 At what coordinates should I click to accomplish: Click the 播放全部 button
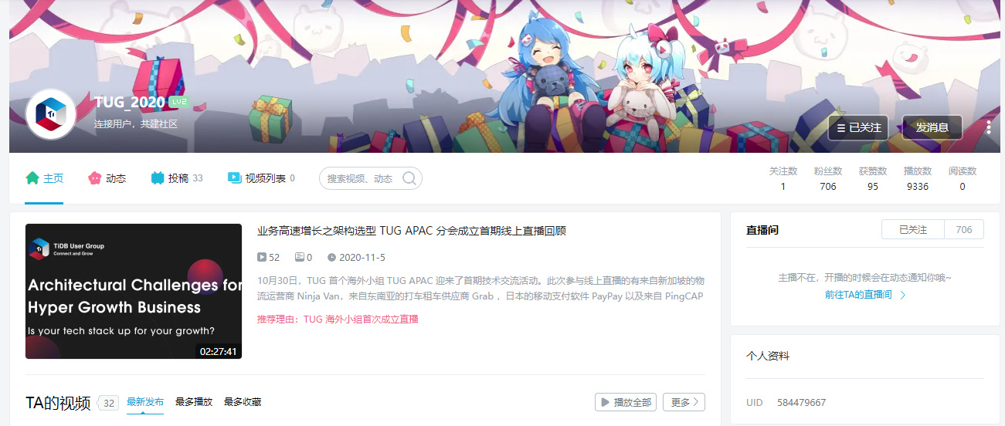tap(626, 402)
